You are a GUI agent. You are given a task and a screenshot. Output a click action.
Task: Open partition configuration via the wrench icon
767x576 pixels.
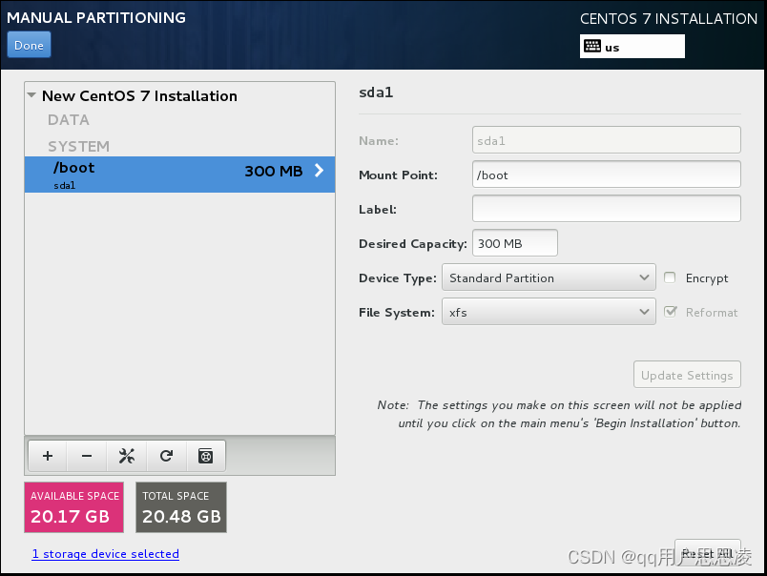[x=126, y=456]
